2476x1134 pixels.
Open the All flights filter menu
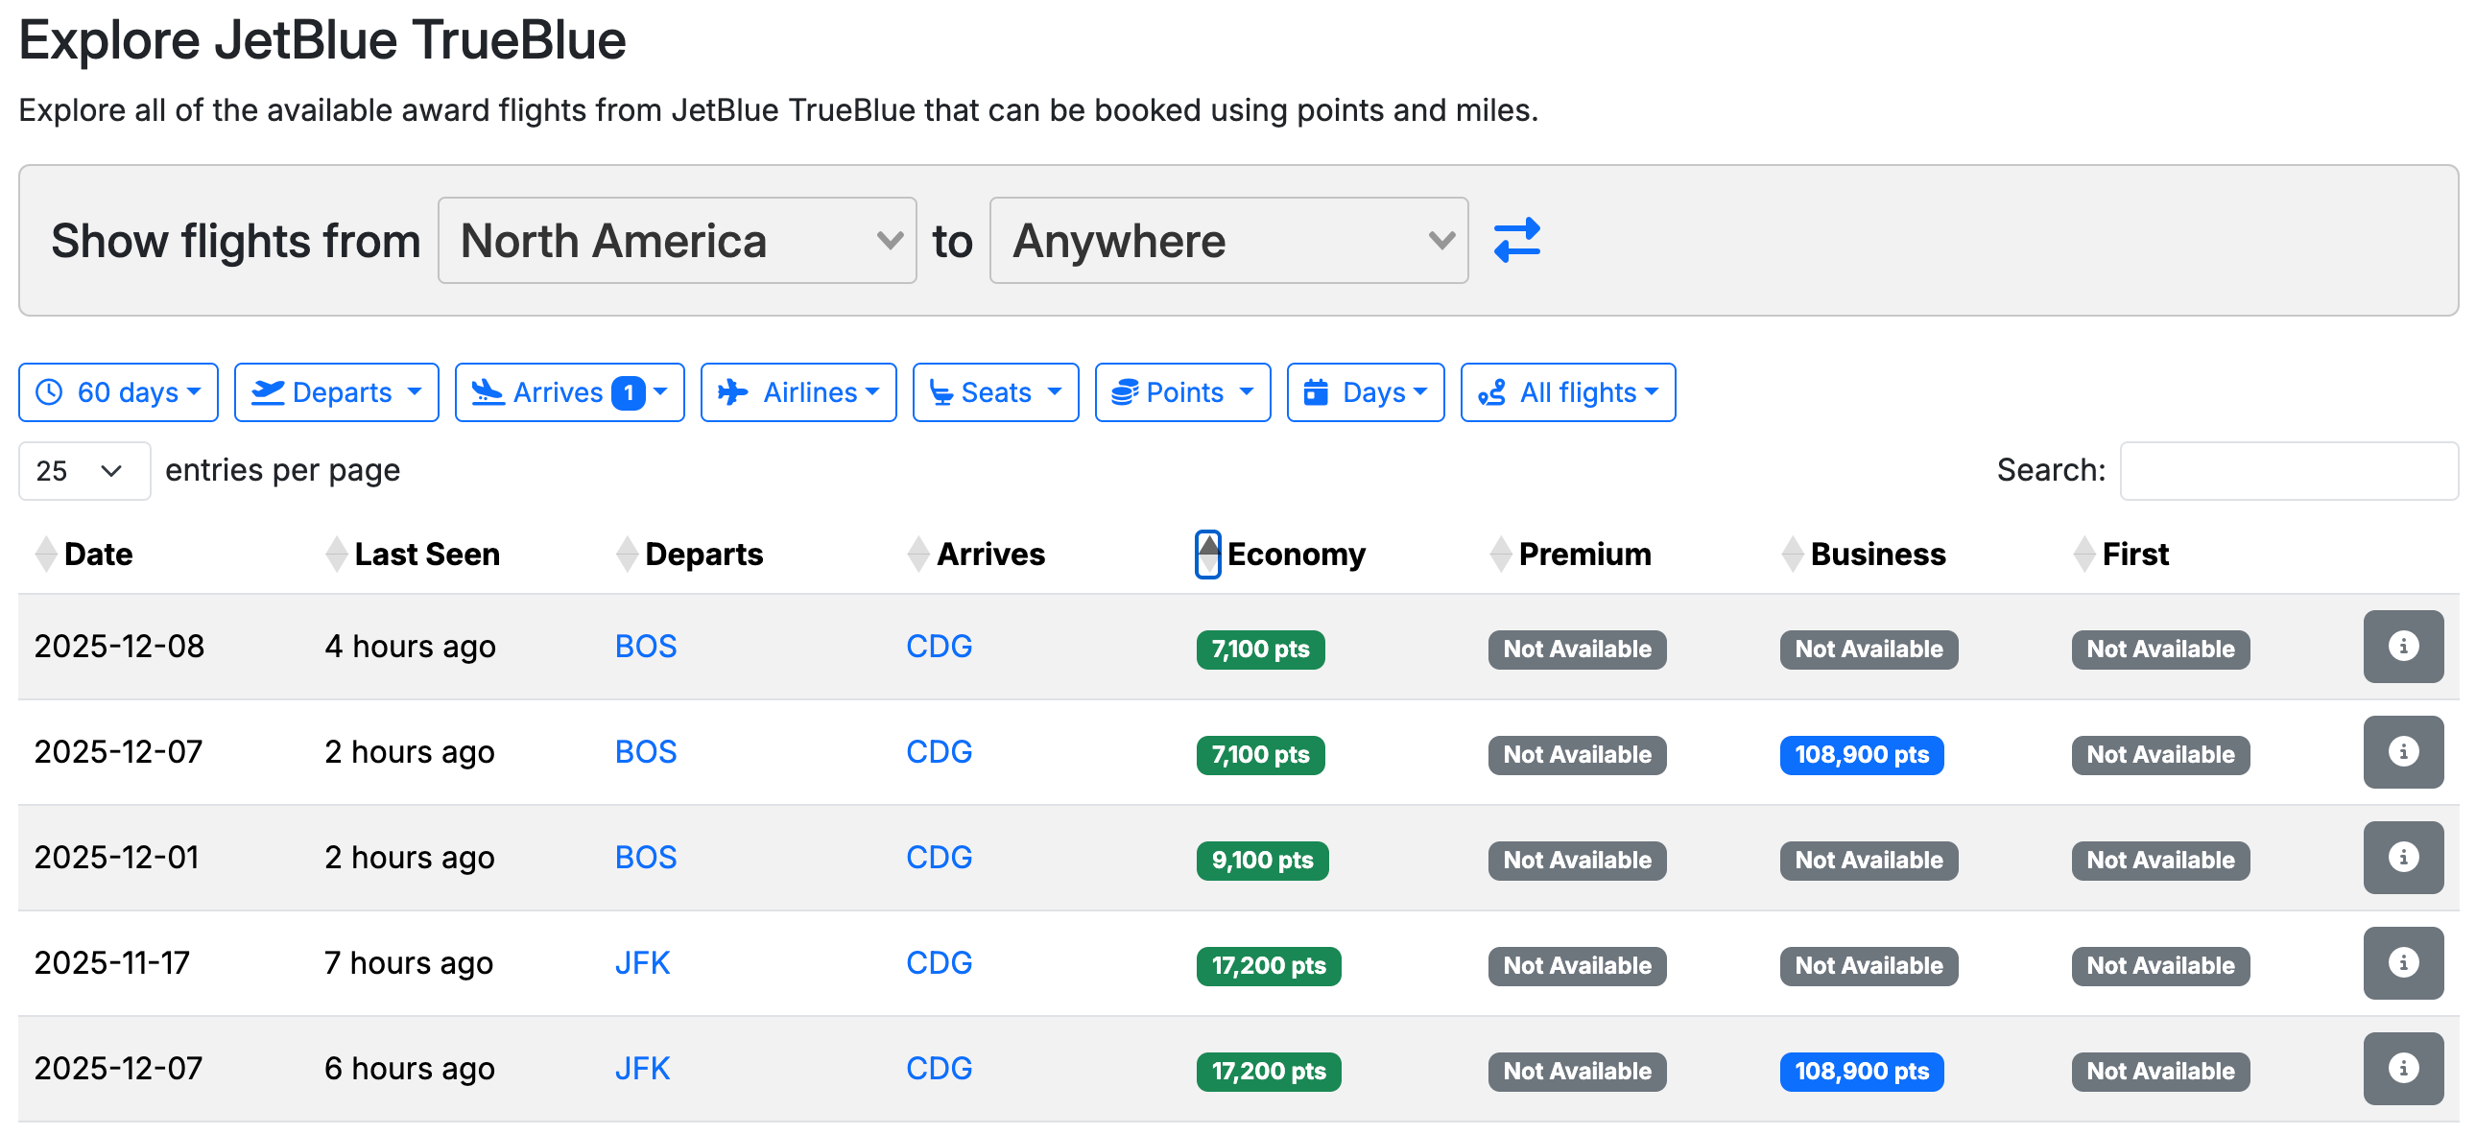pyautogui.click(x=1567, y=392)
